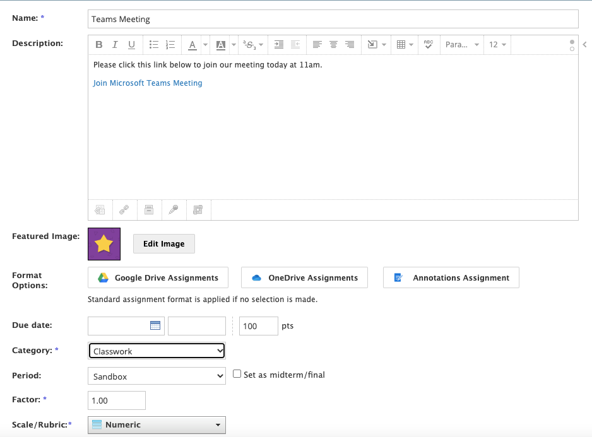Run the ABC spell checker
Image resolution: width=592 pixels, height=437 pixels.
click(429, 45)
